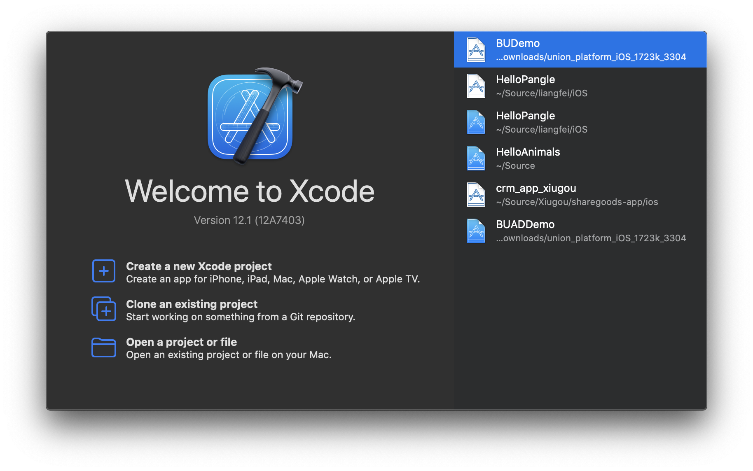Click the clone repository icon with stacked squares

click(x=104, y=309)
